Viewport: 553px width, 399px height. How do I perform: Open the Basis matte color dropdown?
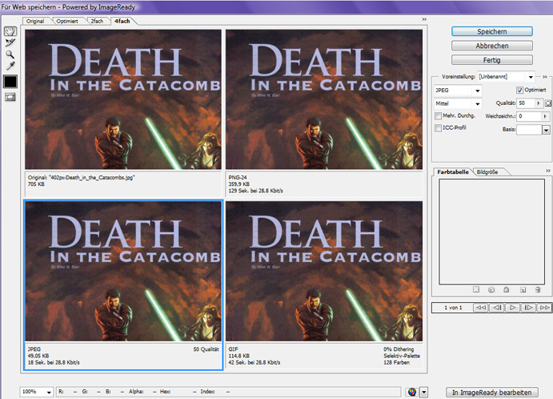[546, 130]
